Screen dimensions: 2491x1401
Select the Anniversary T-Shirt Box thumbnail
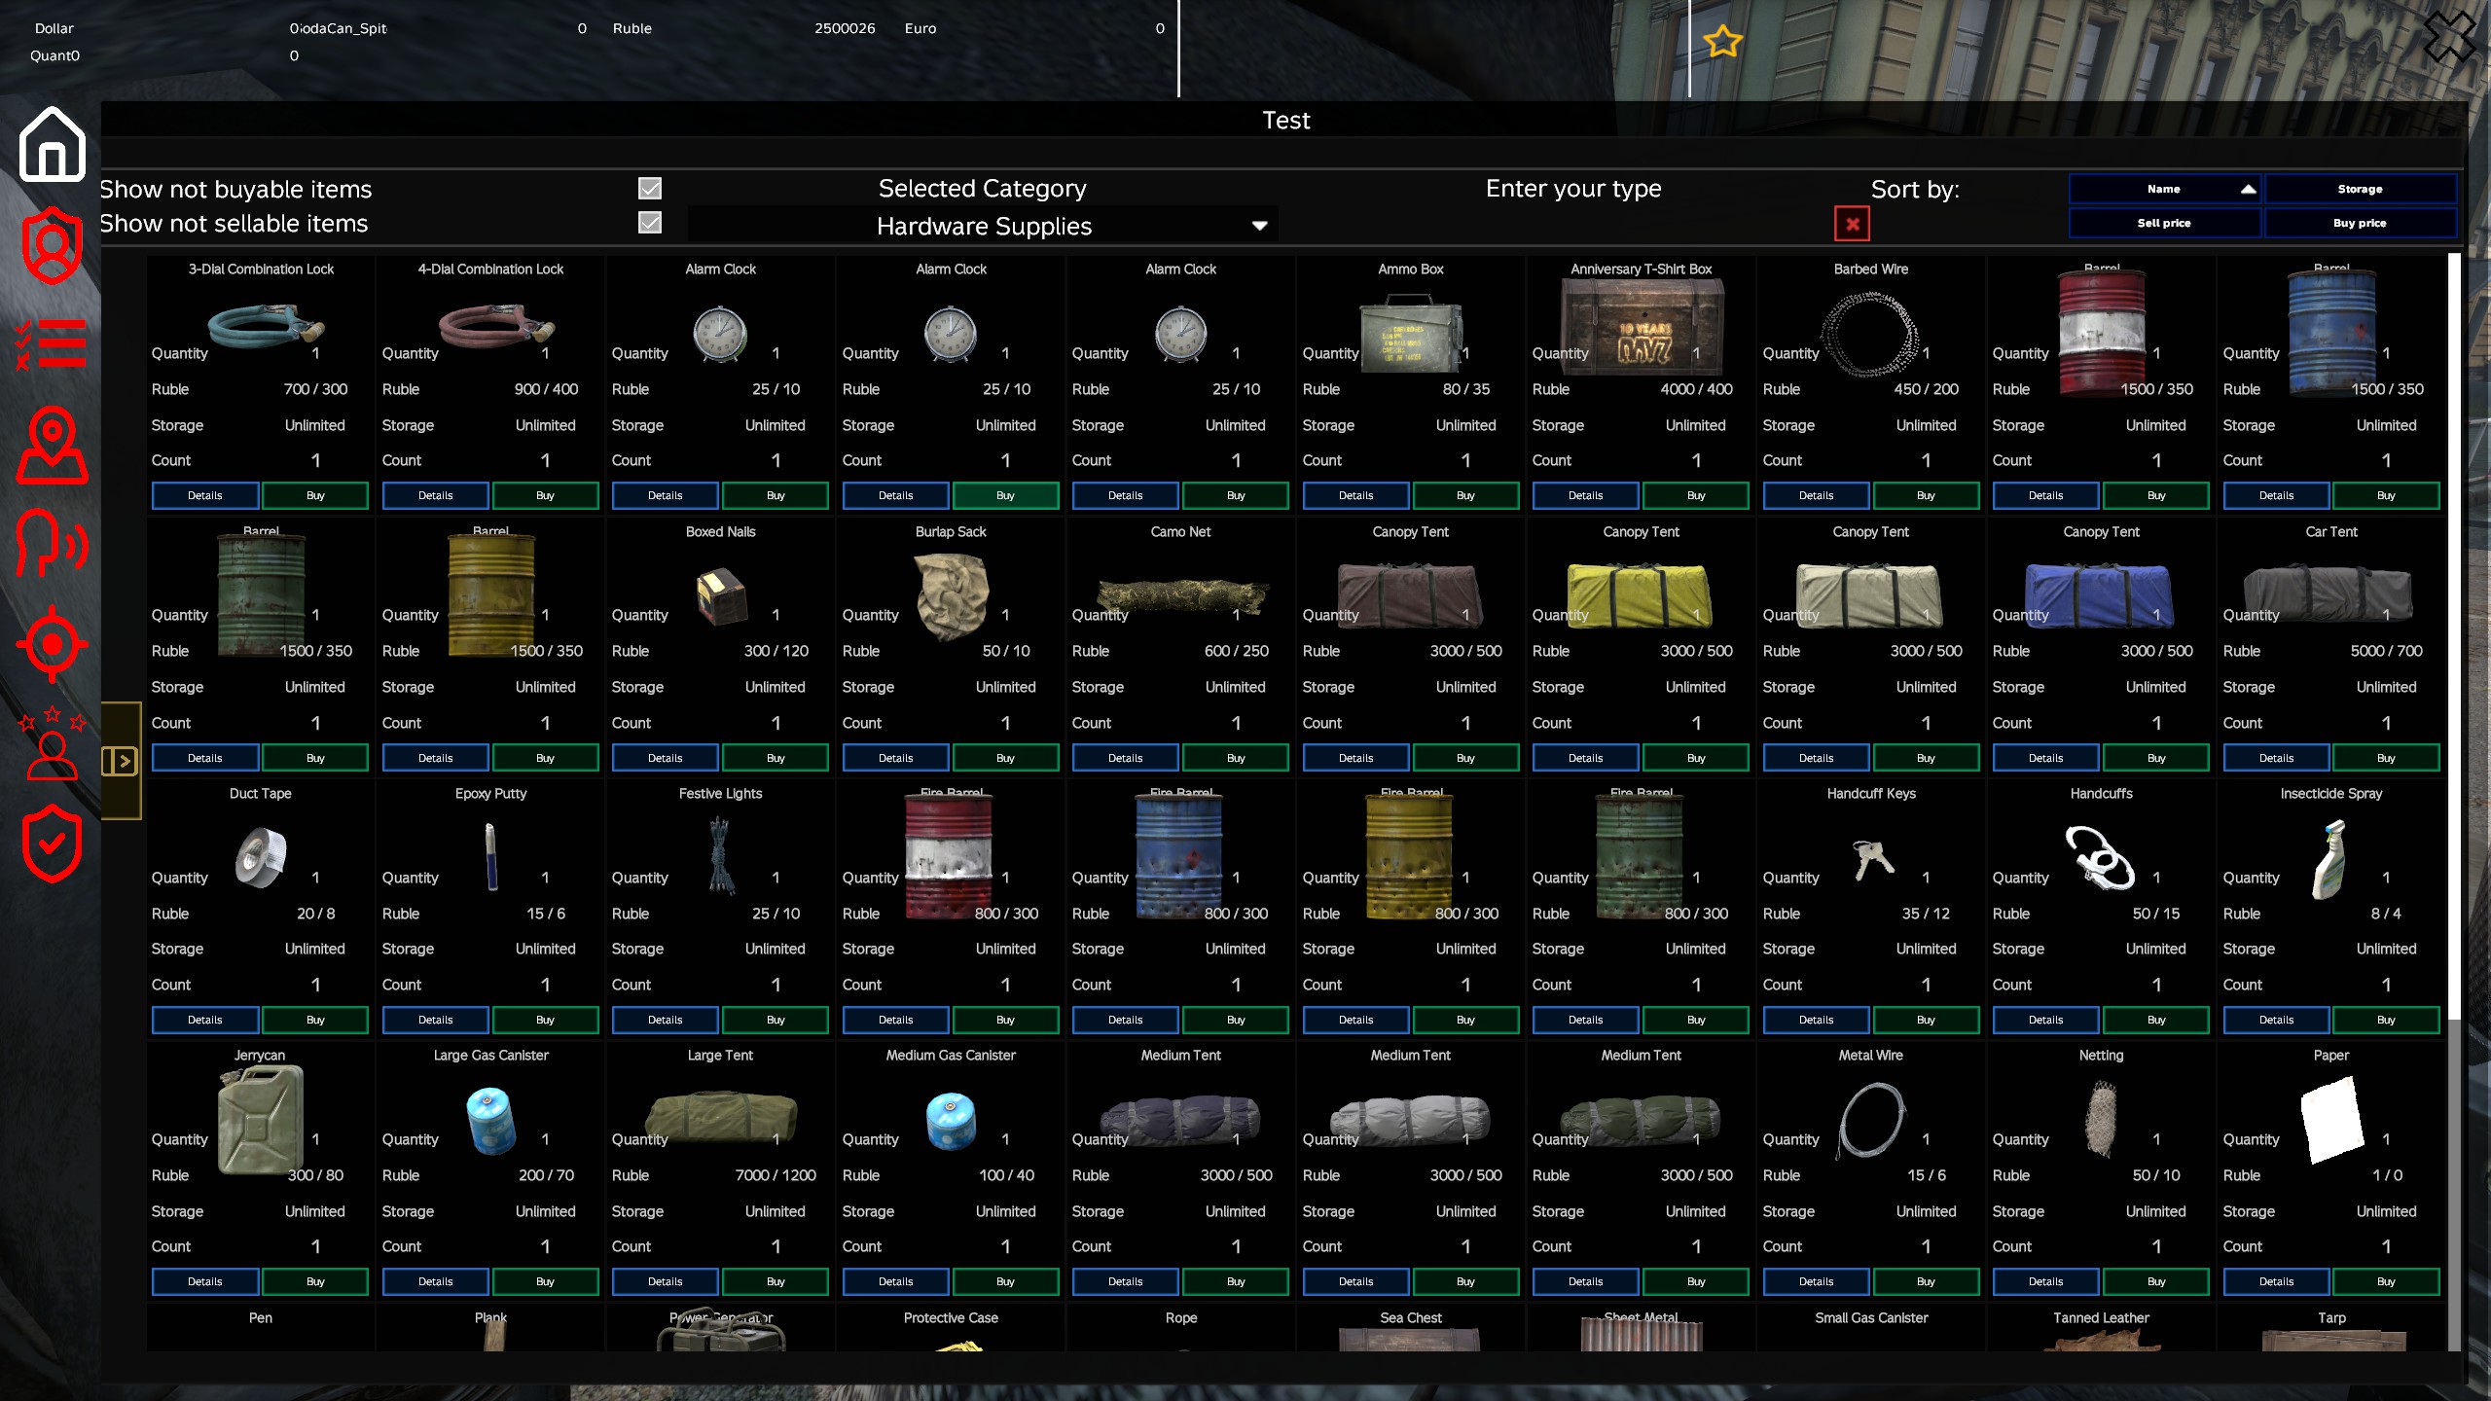[x=1642, y=329]
